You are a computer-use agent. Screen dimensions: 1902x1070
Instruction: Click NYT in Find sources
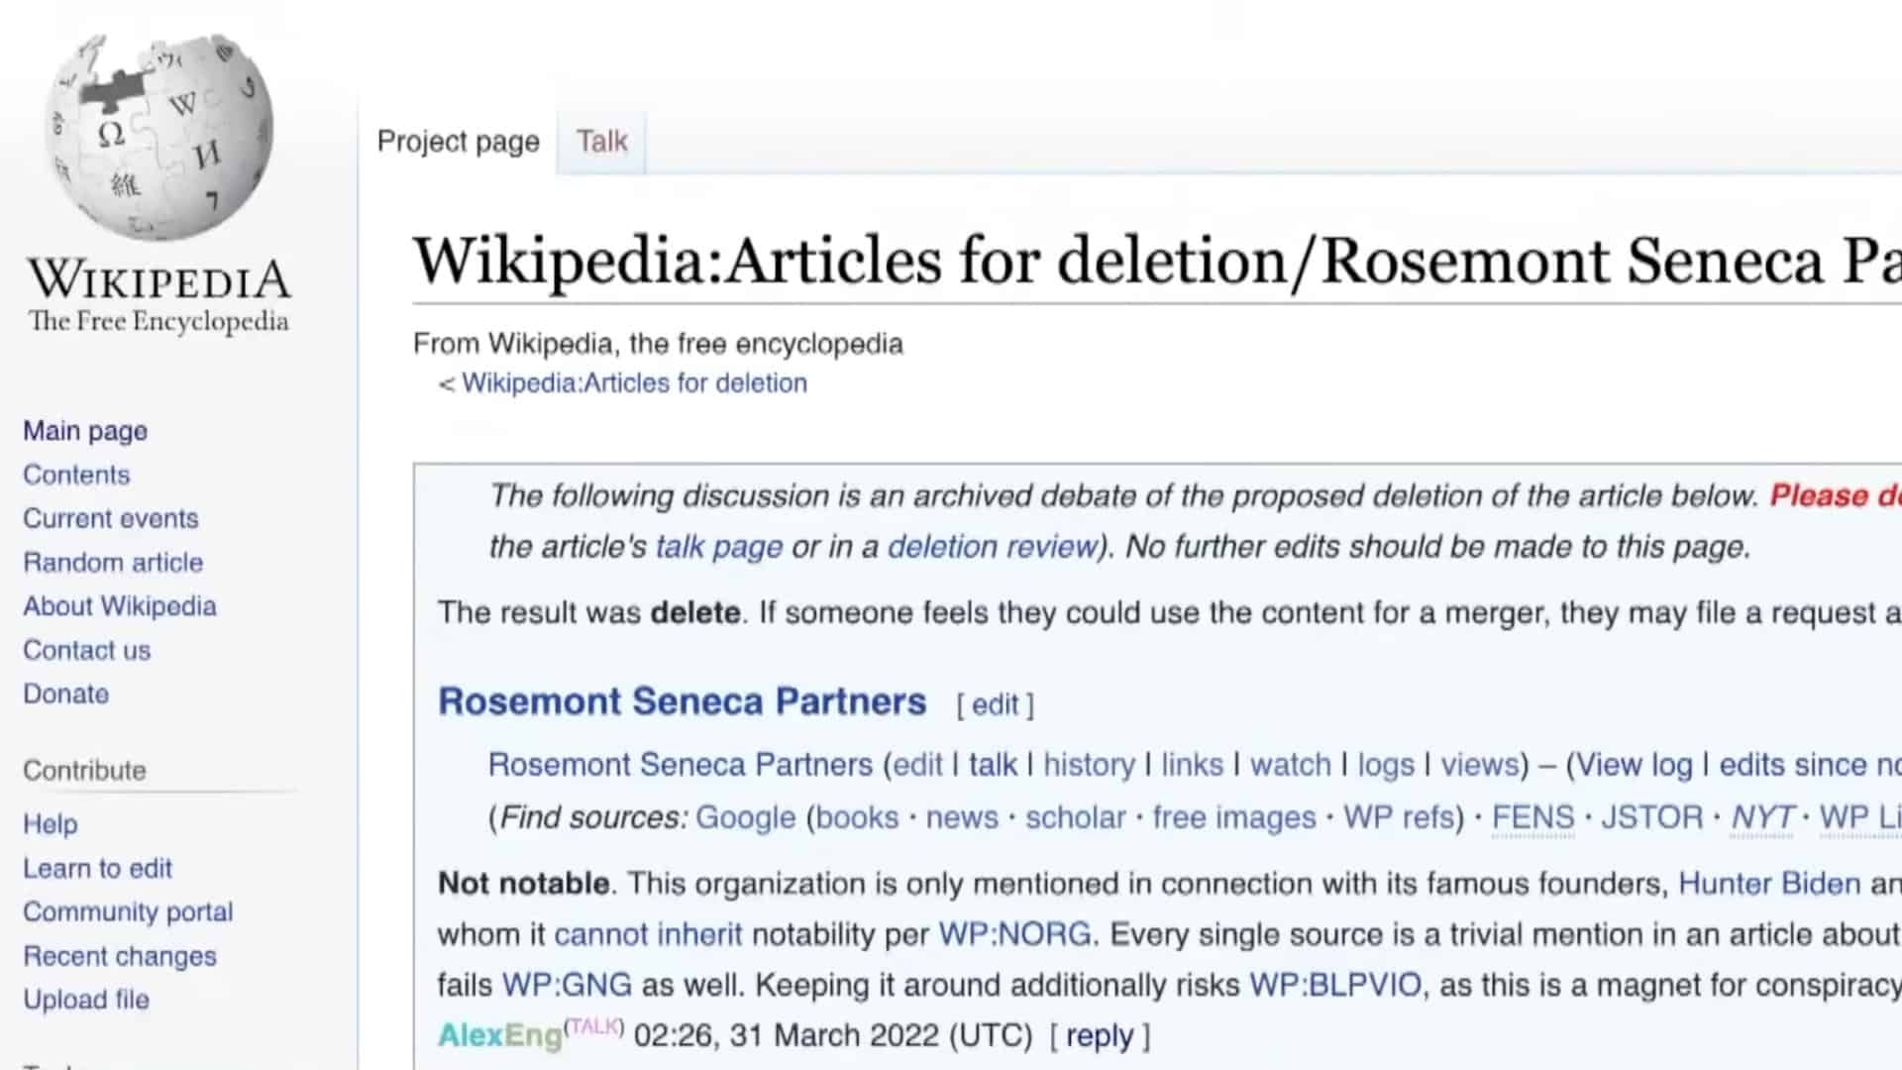pyautogui.click(x=1761, y=817)
